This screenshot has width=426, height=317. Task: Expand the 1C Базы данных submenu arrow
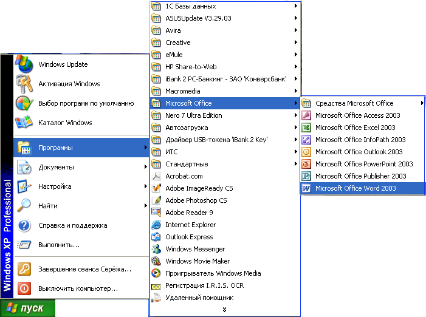pos(296,5)
